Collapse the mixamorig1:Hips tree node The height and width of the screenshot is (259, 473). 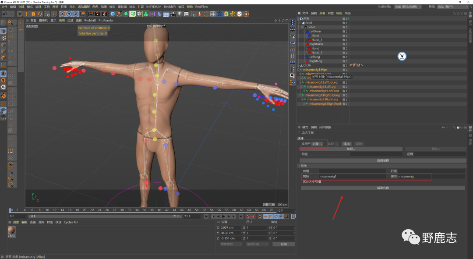299,70
